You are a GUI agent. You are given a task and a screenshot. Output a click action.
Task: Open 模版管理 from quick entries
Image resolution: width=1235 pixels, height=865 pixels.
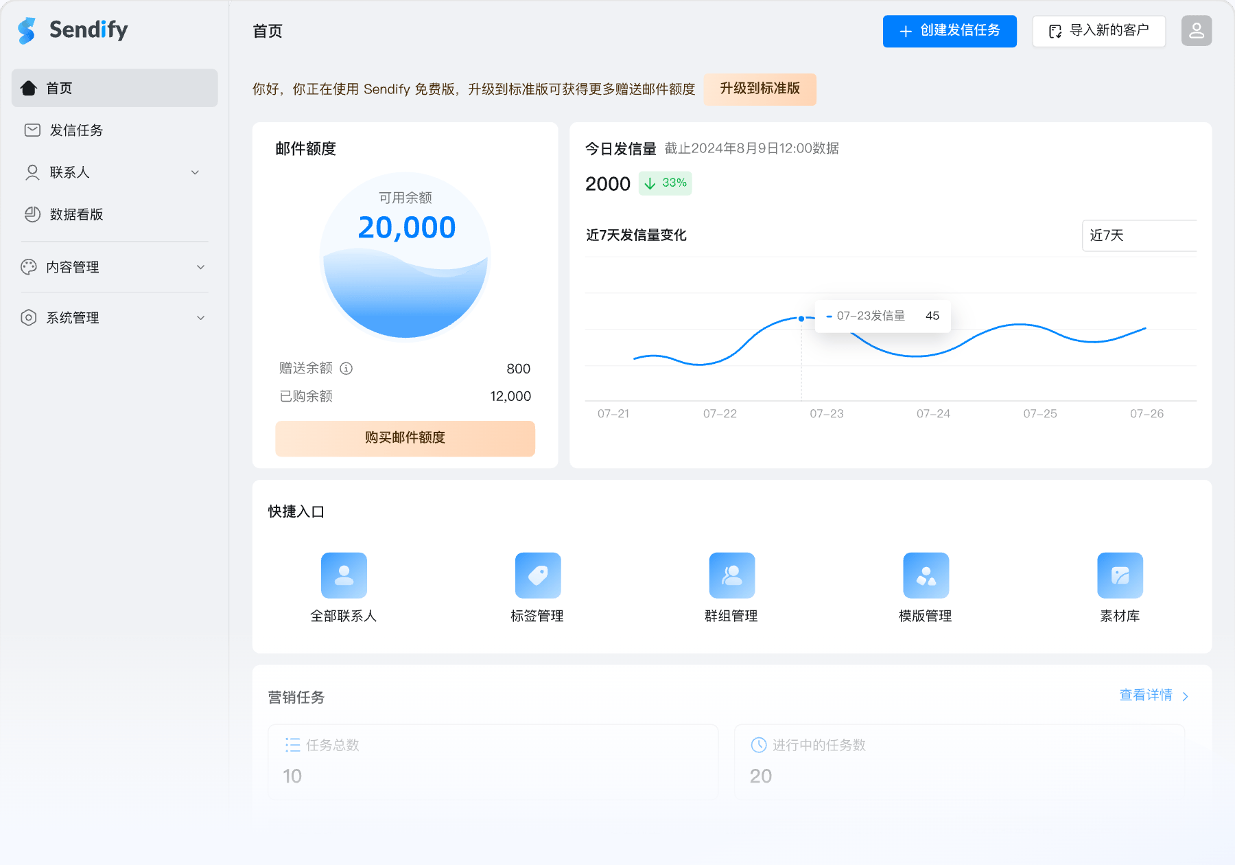coord(926,575)
